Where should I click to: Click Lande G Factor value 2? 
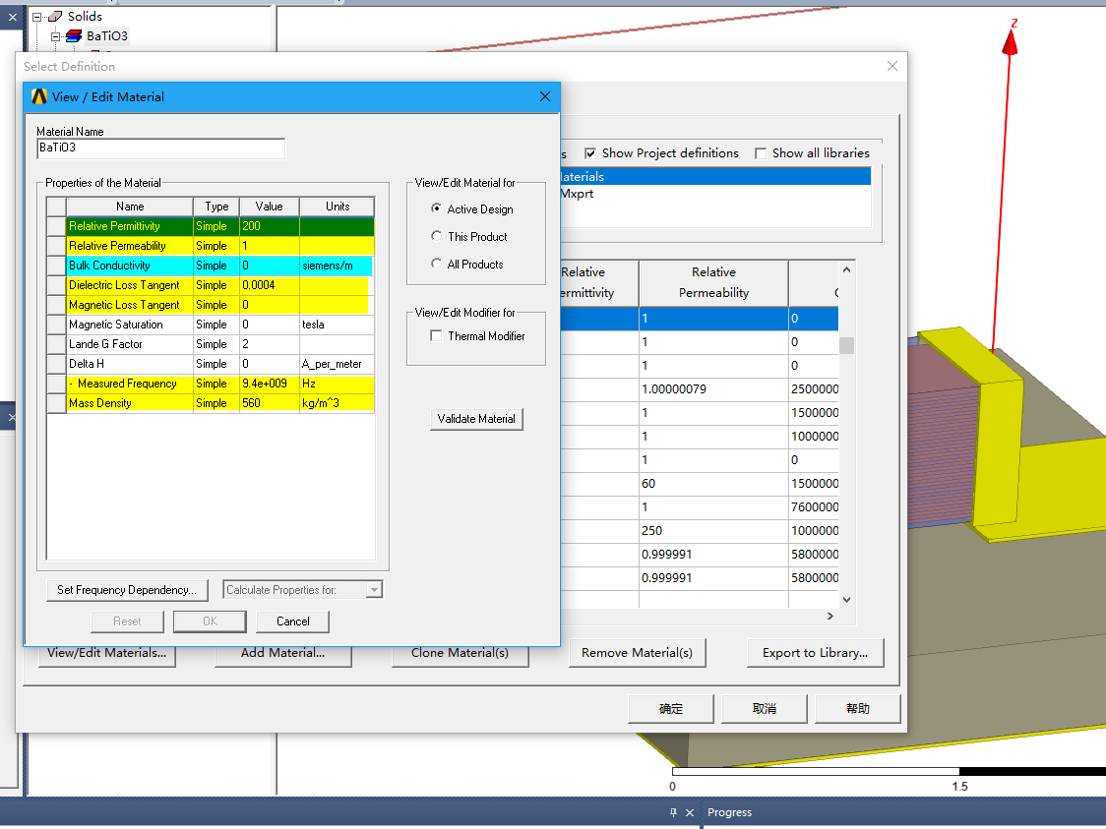click(x=270, y=345)
